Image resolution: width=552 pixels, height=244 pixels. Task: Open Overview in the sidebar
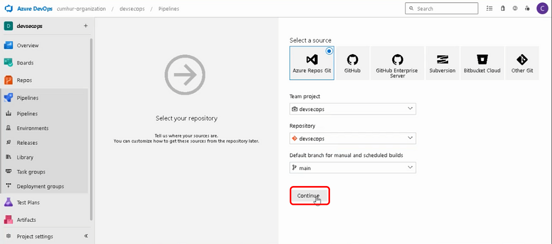point(28,45)
